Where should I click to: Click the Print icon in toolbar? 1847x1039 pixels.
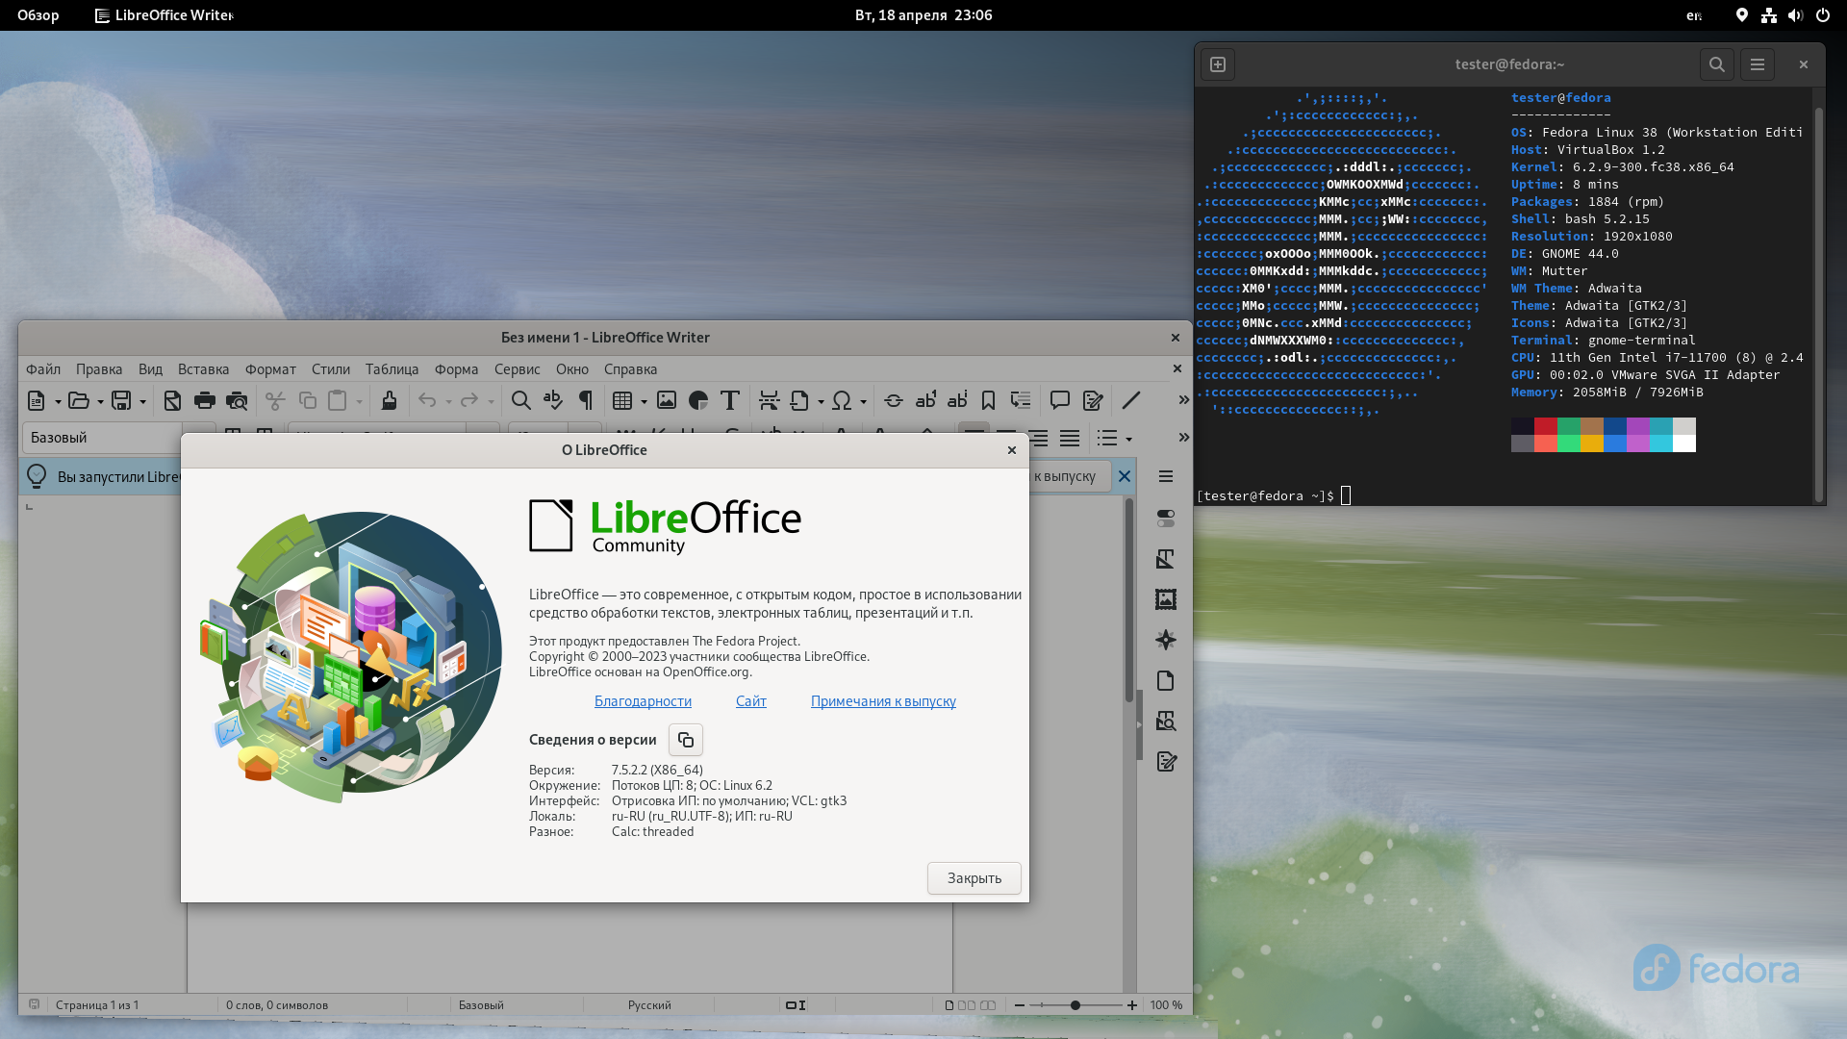(205, 400)
